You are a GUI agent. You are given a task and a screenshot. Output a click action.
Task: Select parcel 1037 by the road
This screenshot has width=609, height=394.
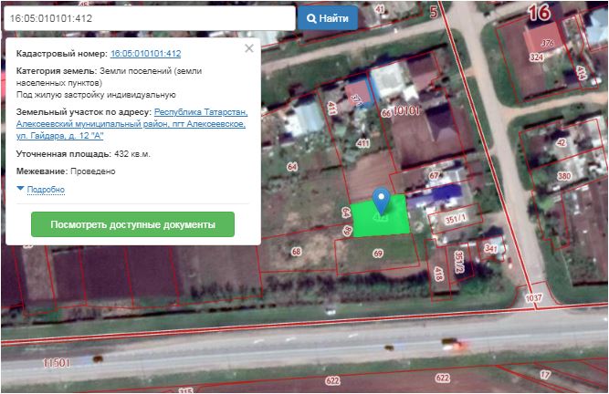pyautogui.click(x=533, y=298)
